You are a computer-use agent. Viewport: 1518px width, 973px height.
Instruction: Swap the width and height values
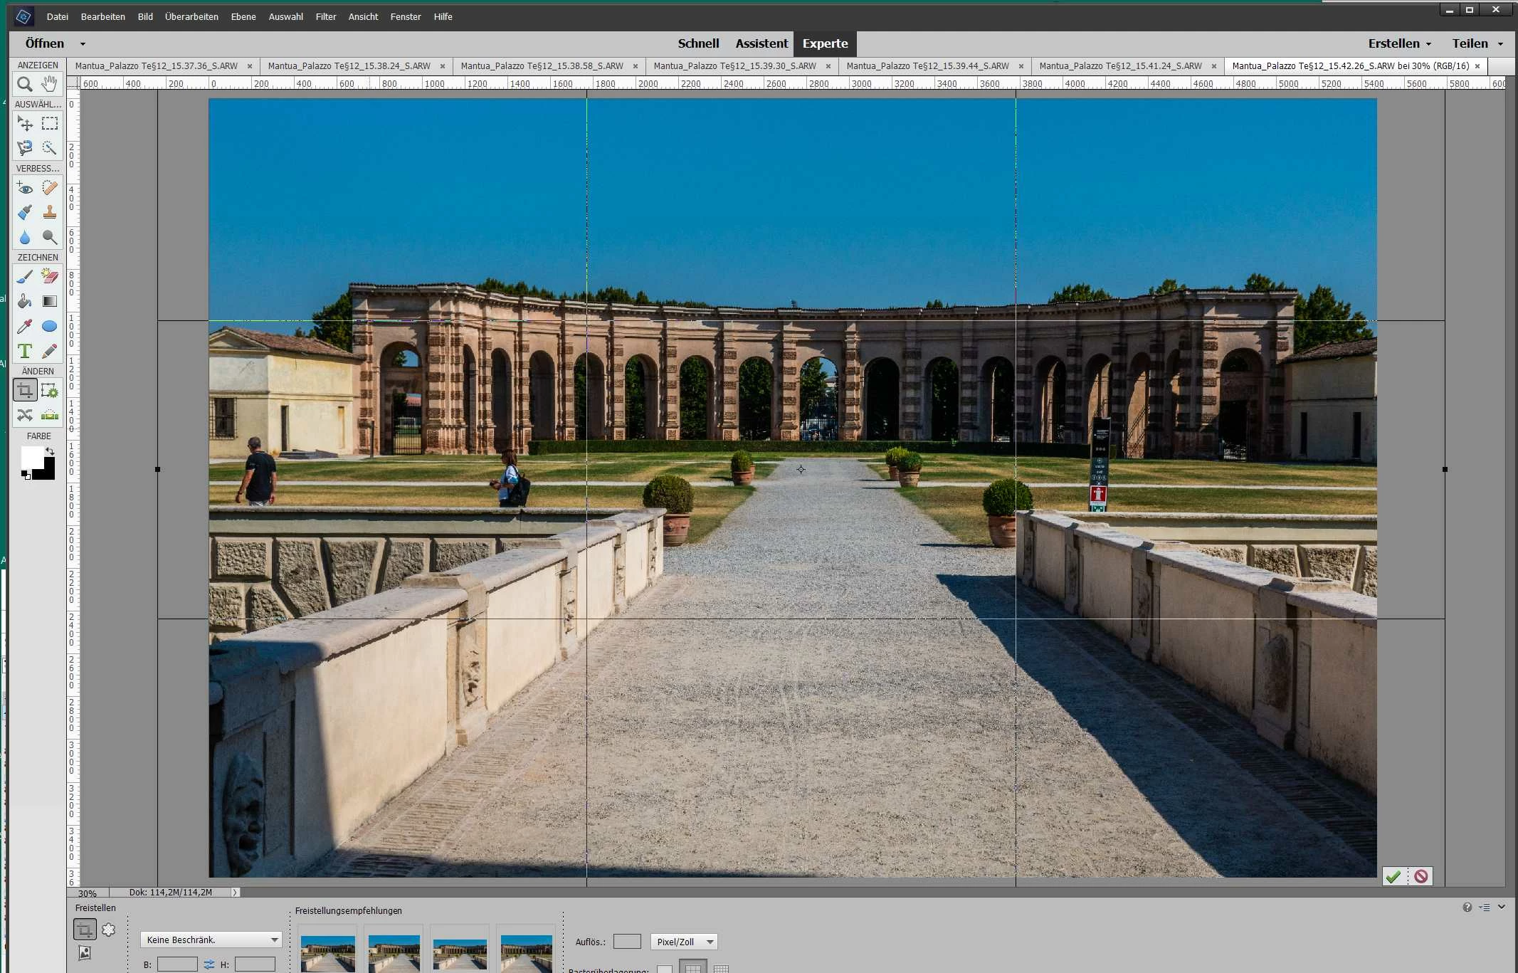pos(209,964)
